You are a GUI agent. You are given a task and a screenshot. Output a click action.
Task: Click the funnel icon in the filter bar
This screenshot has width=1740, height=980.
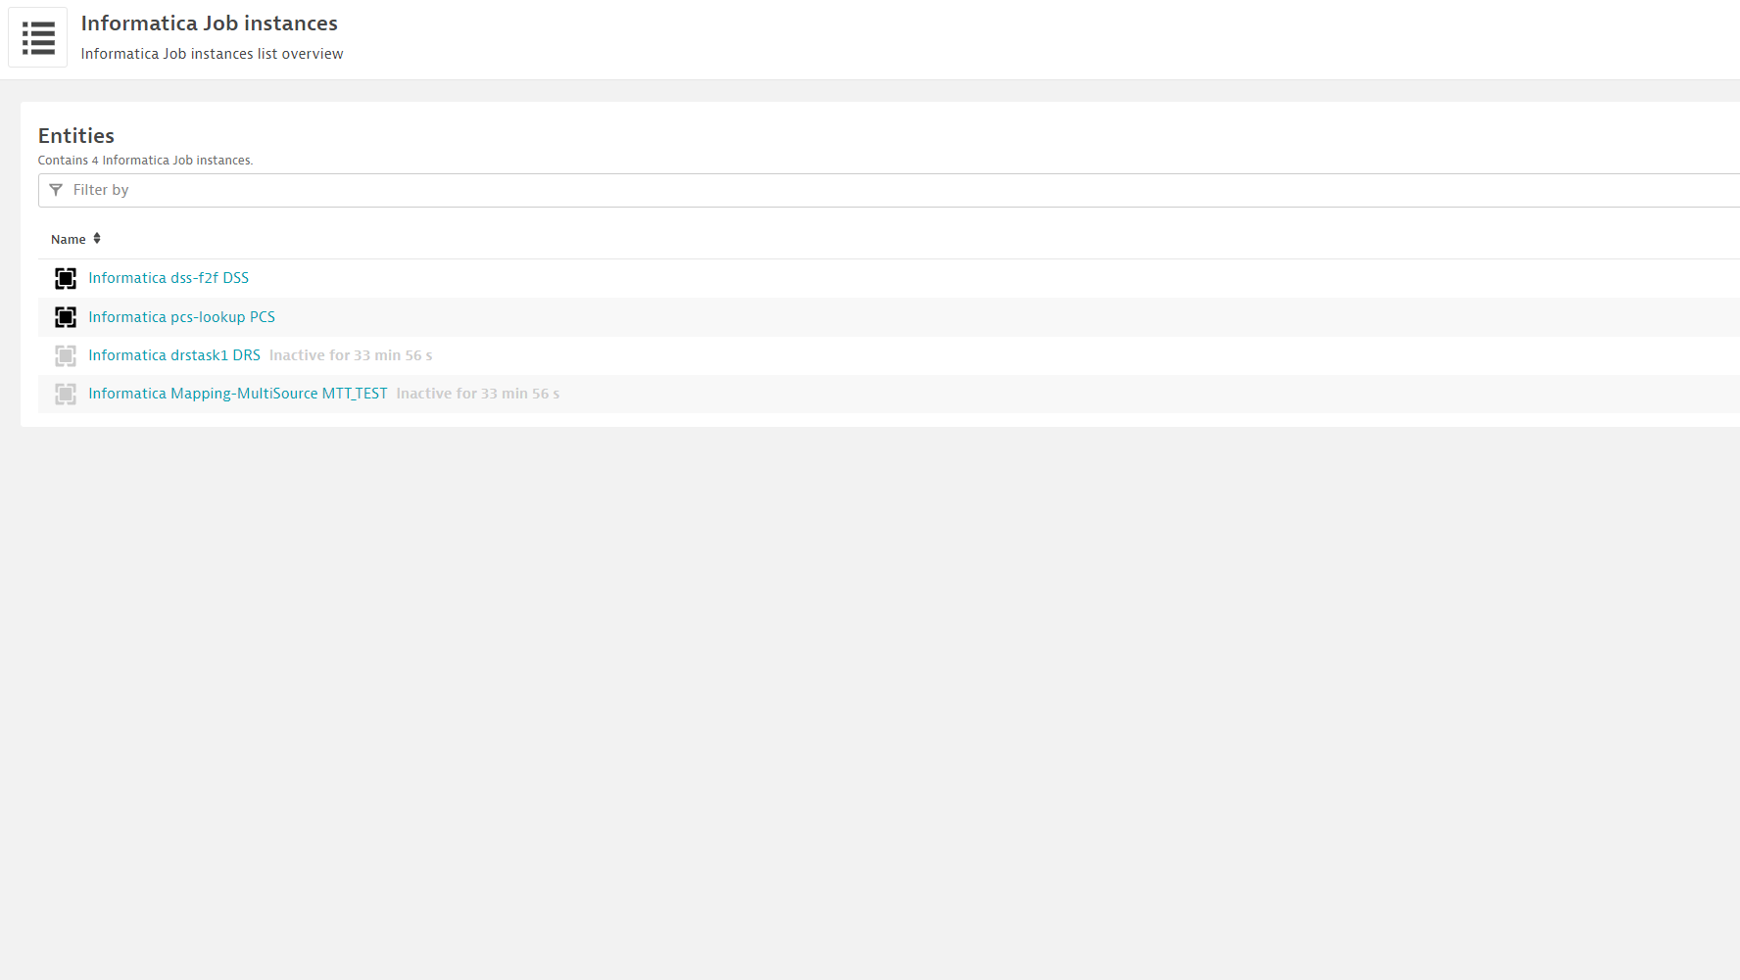pyautogui.click(x=56, y=190)
